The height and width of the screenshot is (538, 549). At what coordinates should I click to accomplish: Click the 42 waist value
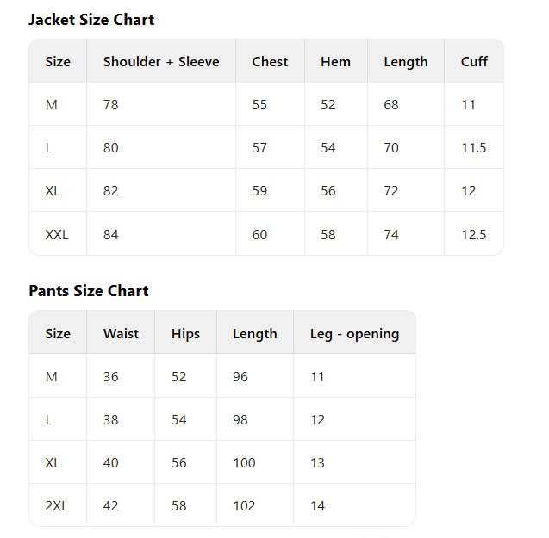(110, 506)
